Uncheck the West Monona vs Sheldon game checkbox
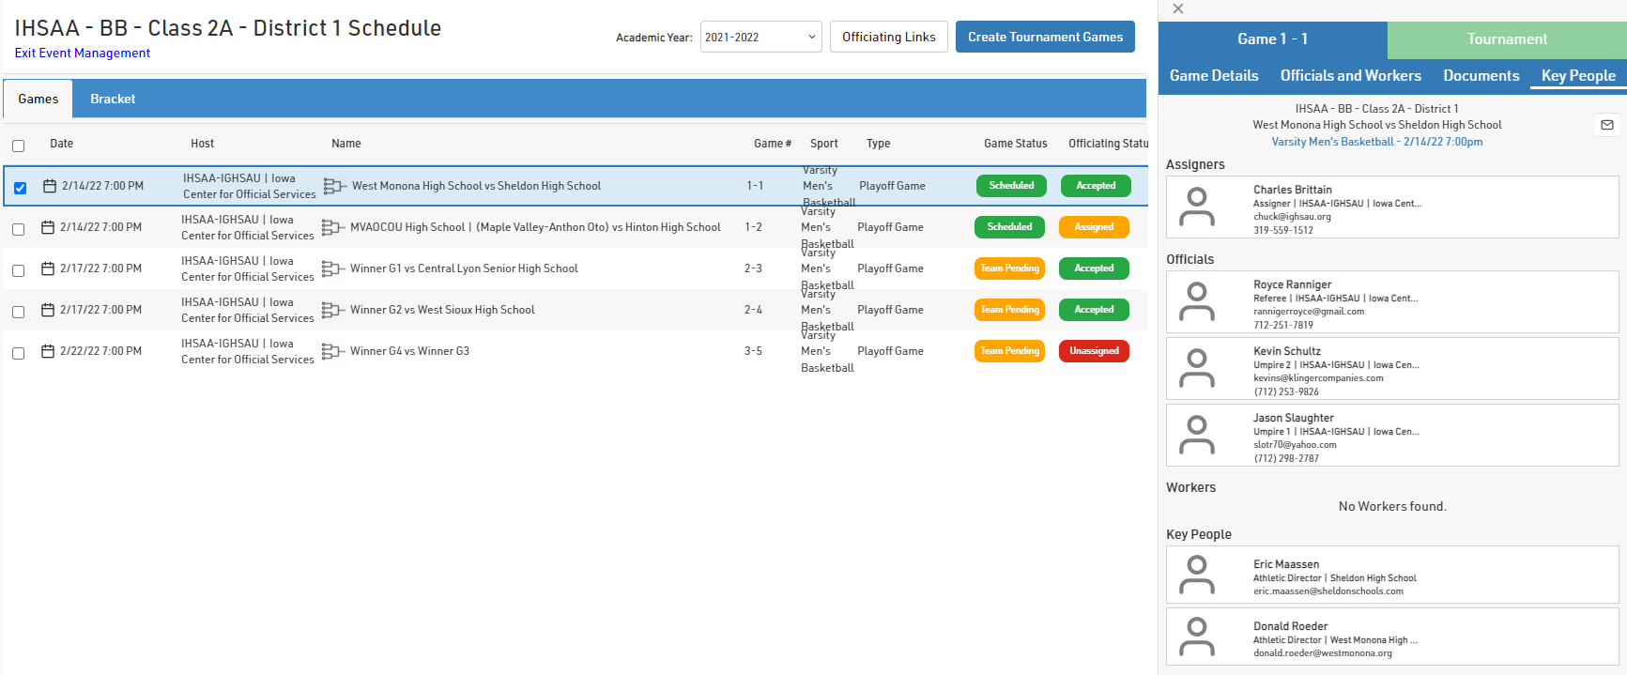The image size is (1627, 675). [x=20, y=188]
